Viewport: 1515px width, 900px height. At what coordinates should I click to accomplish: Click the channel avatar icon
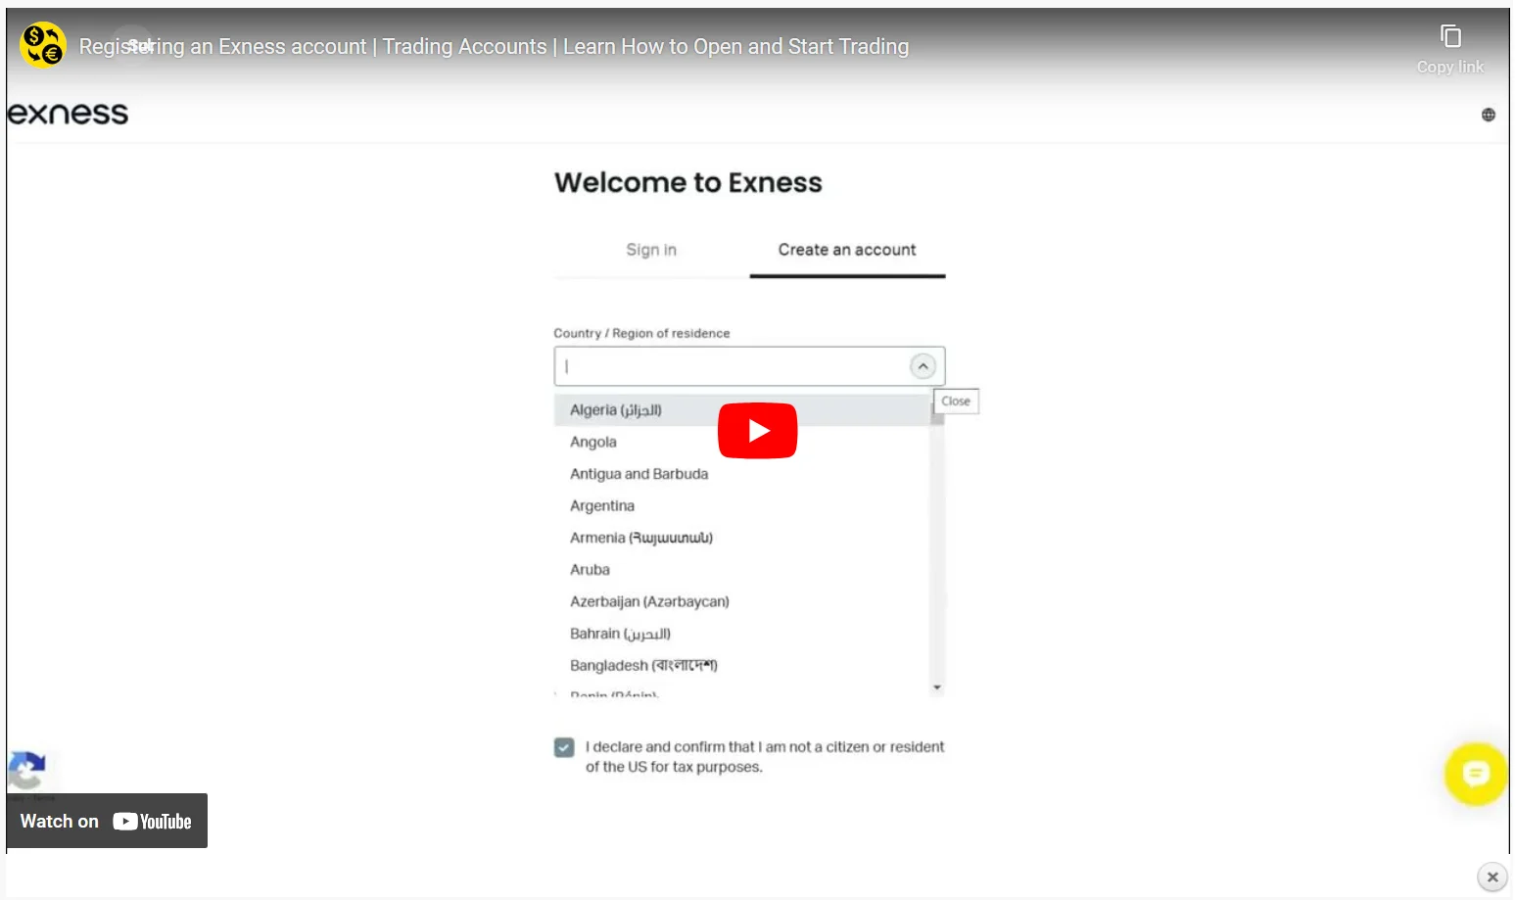click(x=43, y=46)
